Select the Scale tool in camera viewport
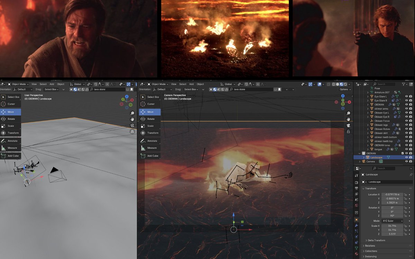The height and width of the screenshot is (259, 415). [150, 126]
